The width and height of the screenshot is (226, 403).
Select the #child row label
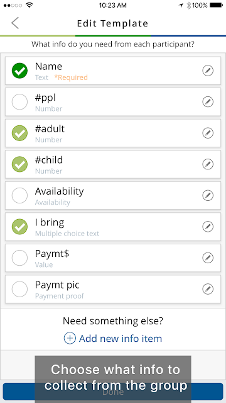click(49, 160)
